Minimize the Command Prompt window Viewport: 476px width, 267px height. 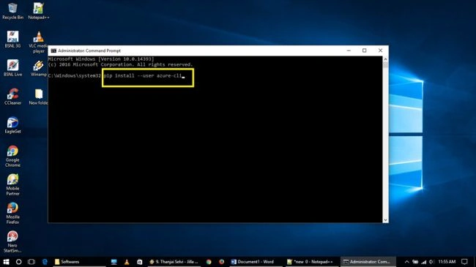pyautogui.click(x=349, y=50)
